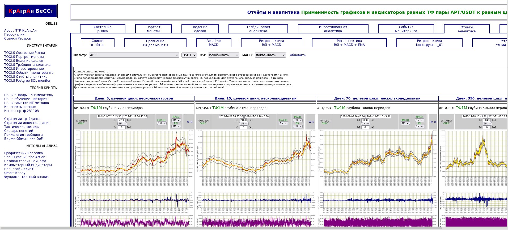Increase the offset value on the 70-day chart
508x230 pixels.
click(372, 127)
